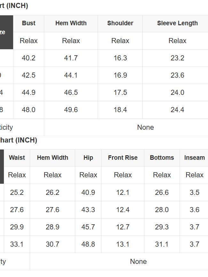Click the hem width value 30.7
Image resolution: width=208 pixels, height=277 pixels.
[x=52, y=244]
